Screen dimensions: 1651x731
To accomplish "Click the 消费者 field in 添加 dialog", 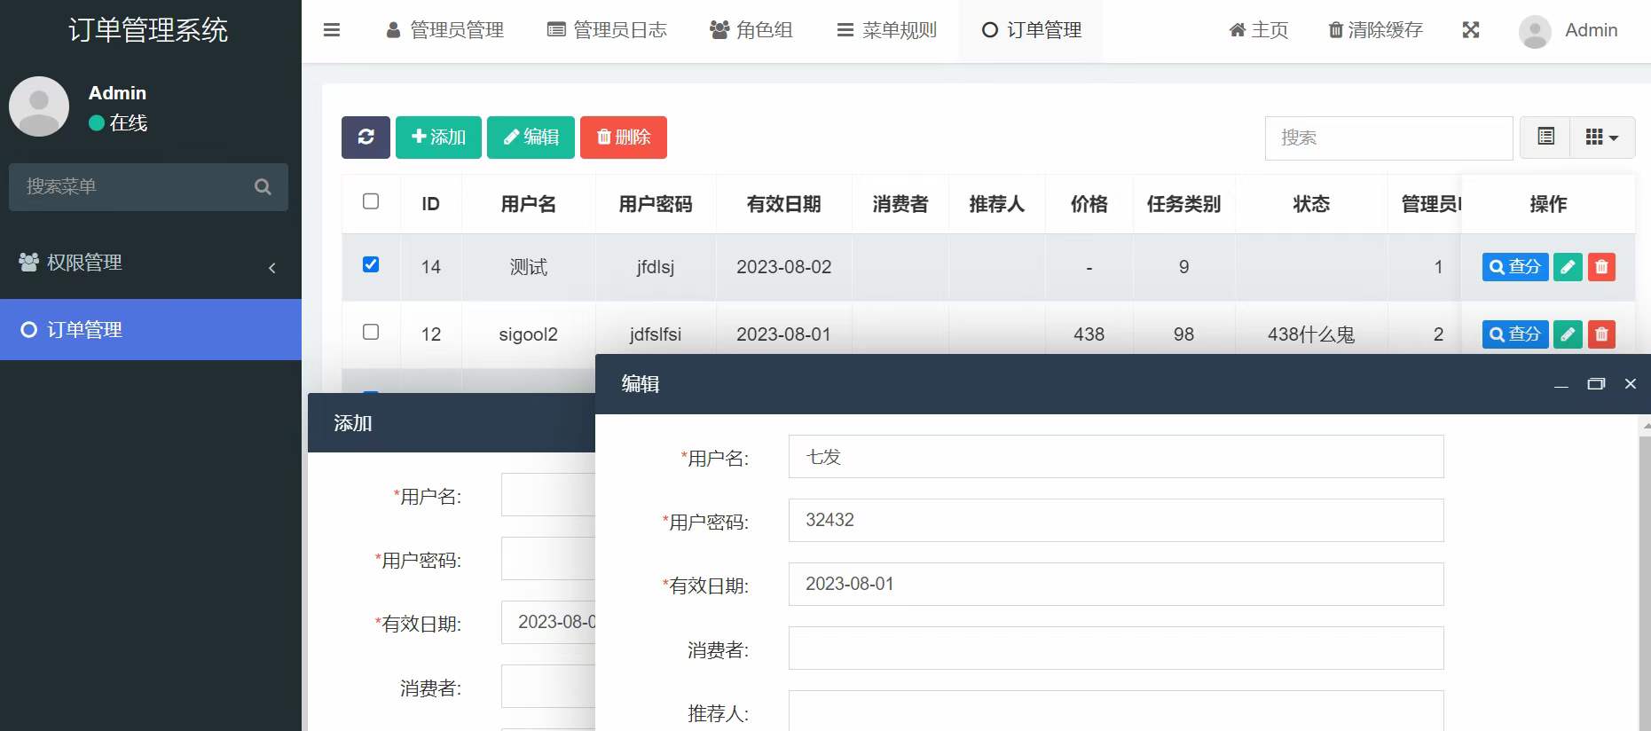I will 548,687.
